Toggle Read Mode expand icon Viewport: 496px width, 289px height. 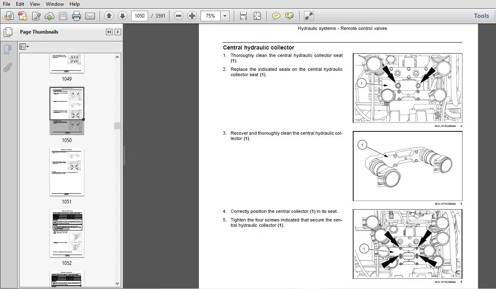tap(309, 16)
